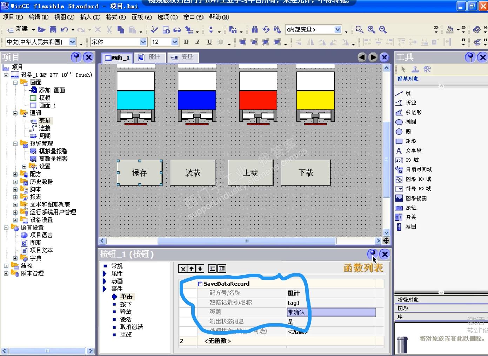Select the 变量 item in the project tree
The height and width of the screenshot is (356, 488).
point(45,120)
